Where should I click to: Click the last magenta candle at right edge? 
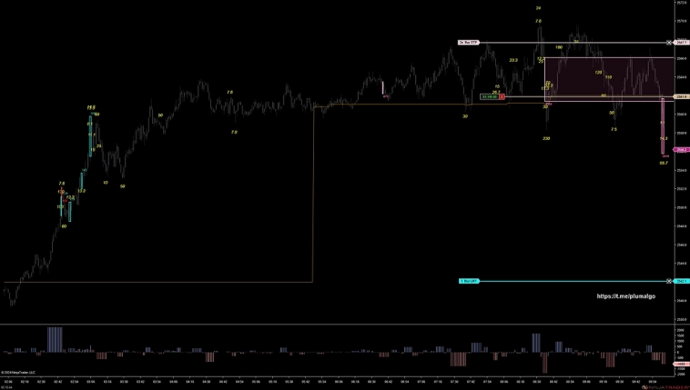point(663,126)
